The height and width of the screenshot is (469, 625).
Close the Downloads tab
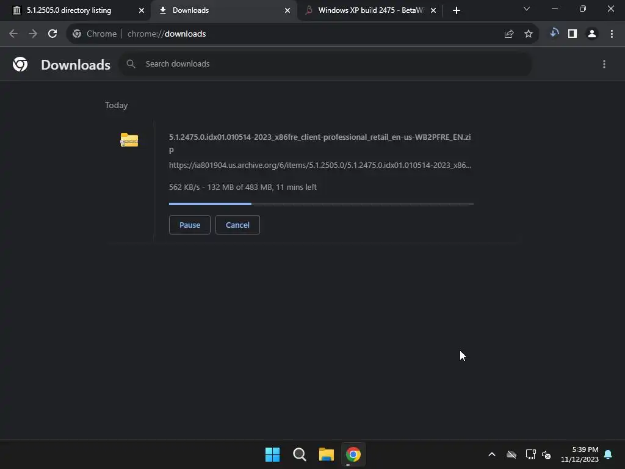287,10
